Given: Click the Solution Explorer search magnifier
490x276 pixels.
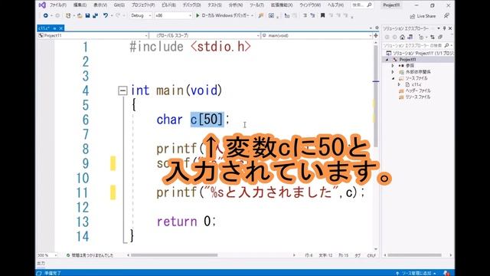Looking at the screenshot, I should coord(447,46).
